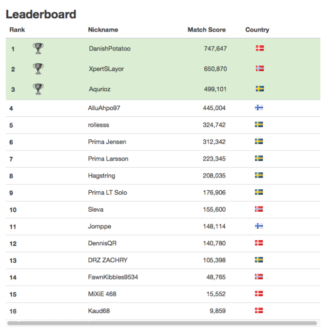Image resolution: width=332 pixels, height=329 pixels.
Task: Click the third place trophy icon
Action: coord(38,89)
